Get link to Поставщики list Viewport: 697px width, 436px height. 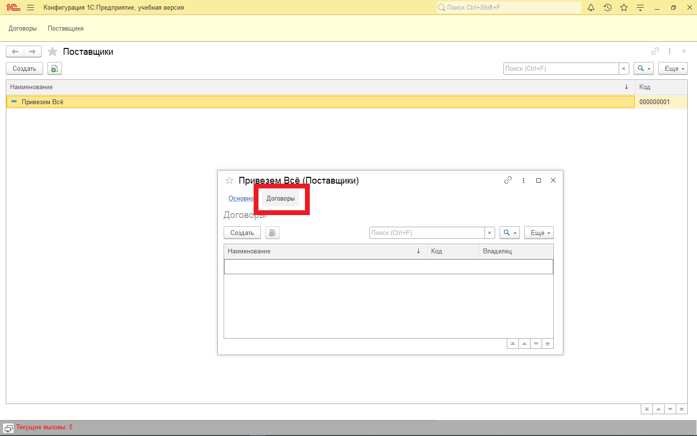655,51
